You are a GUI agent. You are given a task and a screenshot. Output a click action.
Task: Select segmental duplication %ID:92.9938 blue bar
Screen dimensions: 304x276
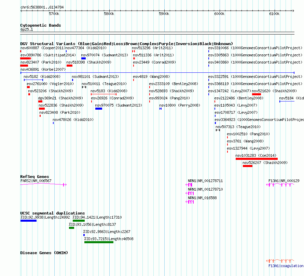click(x=28, y=221)
